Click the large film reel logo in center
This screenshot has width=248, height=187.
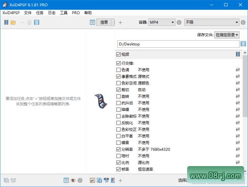point(101,101)
